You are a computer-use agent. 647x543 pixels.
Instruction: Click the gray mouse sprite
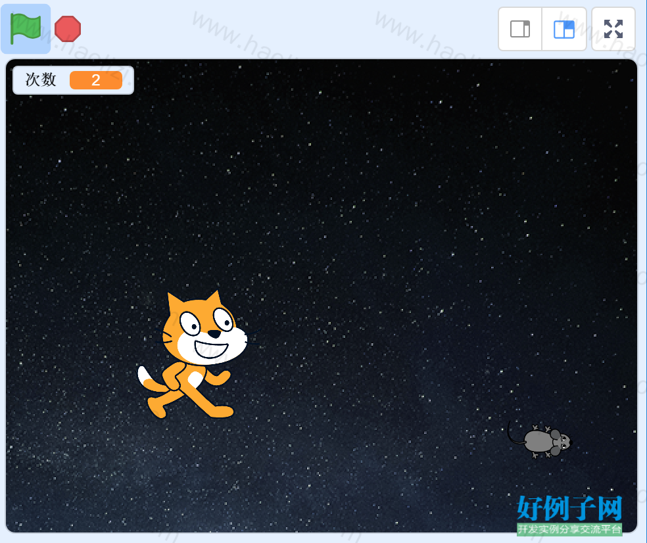pos(539,440)
